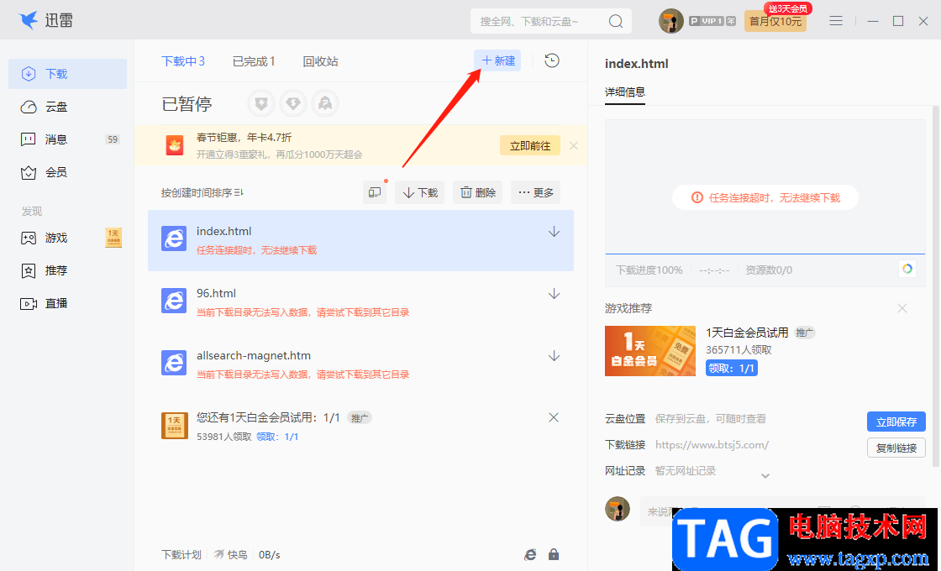Open the user avatar in title bar
This screenshot has width=941, height=571.
[x=671, y=21]
